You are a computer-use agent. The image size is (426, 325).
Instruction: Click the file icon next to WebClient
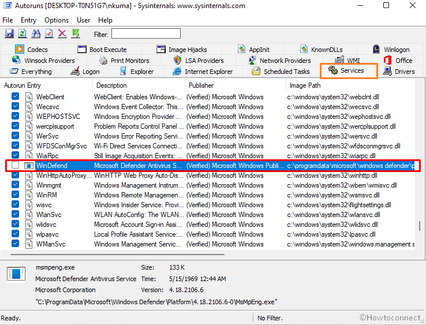pos(28,97)
